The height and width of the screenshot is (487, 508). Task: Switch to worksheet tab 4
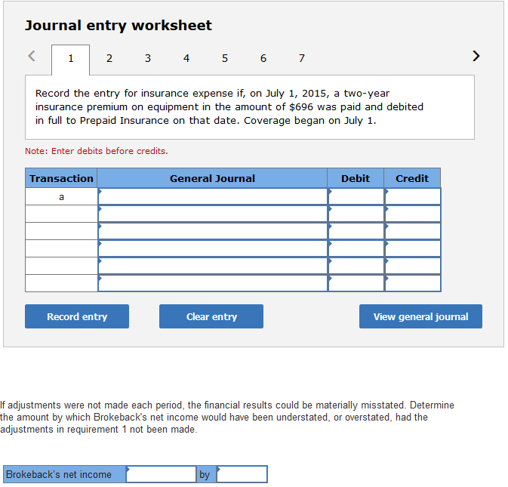tap(186, 58)
